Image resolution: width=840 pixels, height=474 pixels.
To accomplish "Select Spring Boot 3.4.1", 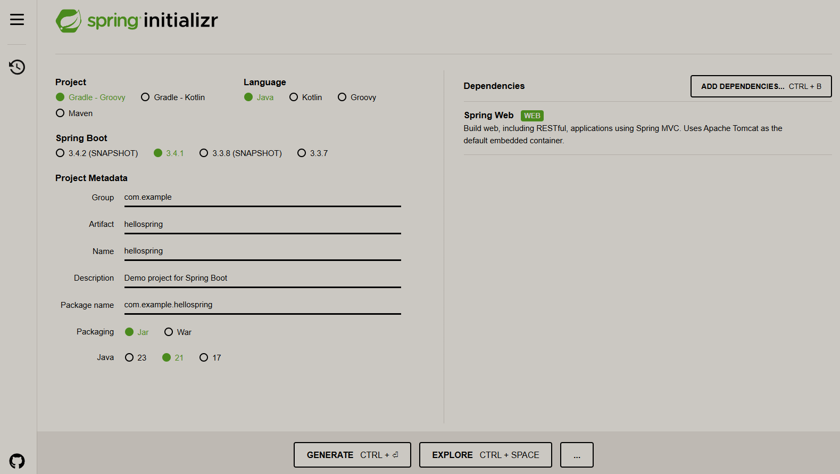I will (169, 153).
